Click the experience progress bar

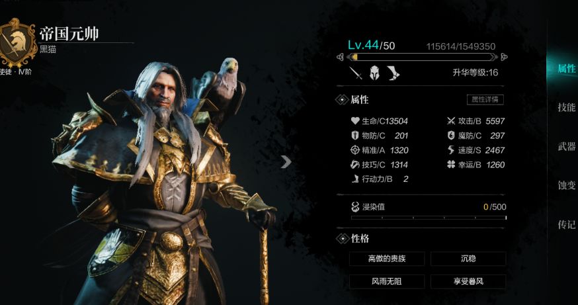pos(422,57)
